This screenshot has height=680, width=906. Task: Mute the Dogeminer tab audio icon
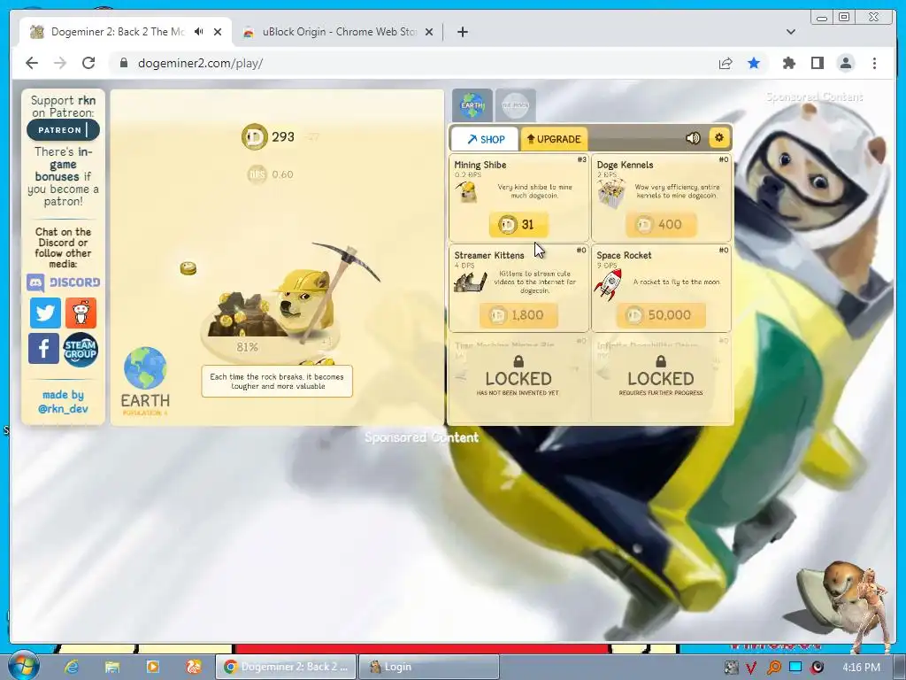pyautogui.click(x=199, y=32)
